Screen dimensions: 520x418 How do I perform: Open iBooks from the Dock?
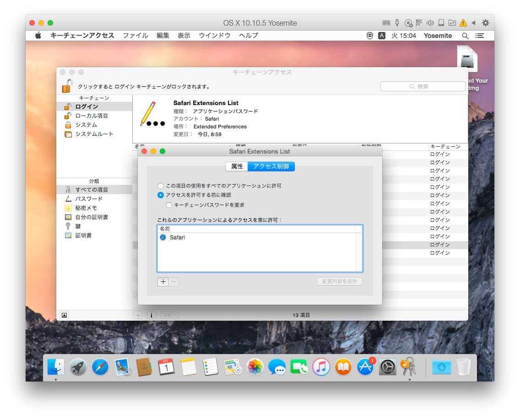tap(343, 367)
